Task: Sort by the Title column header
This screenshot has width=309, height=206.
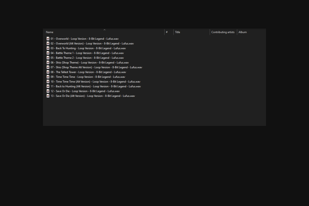Action: (x=177, y=32)
